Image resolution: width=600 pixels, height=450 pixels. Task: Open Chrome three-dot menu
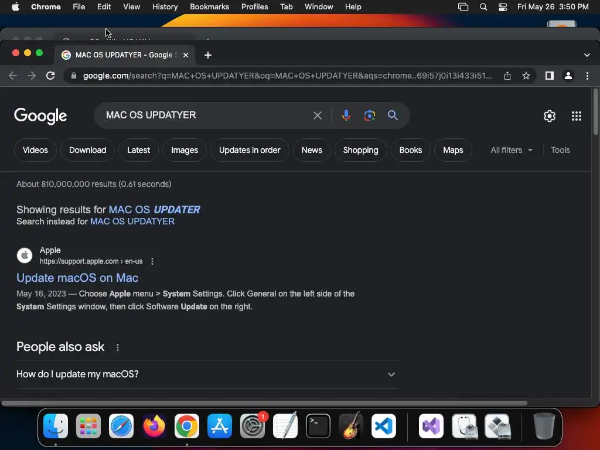click(587, 76)
